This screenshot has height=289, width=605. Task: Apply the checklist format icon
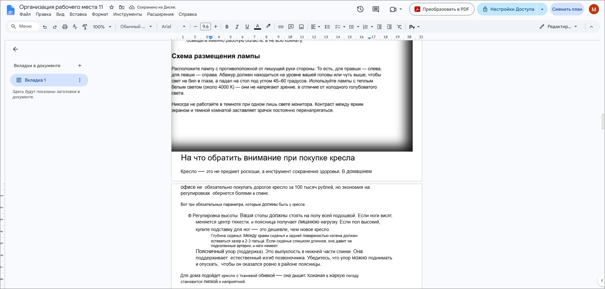337,27
